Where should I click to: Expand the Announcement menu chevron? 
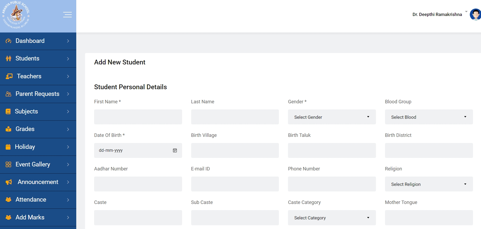68,182
